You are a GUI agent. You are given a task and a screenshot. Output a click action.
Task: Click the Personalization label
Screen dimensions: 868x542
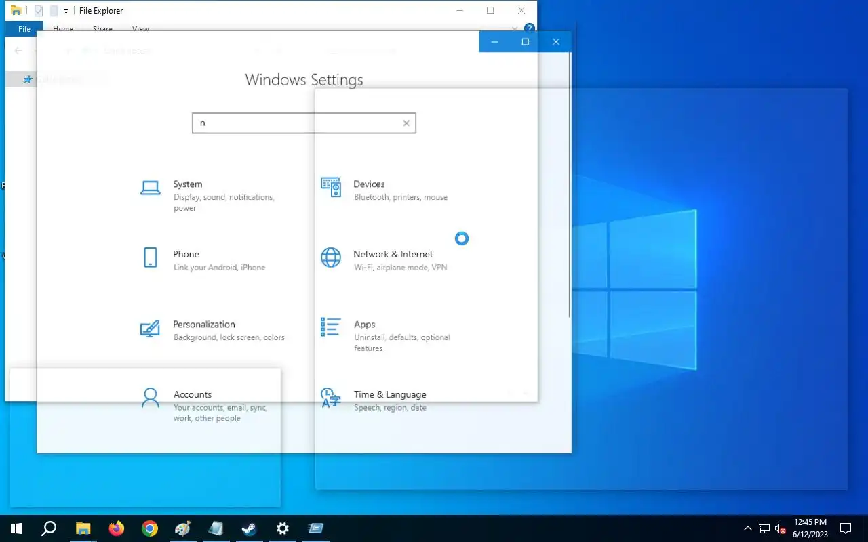[203, 325]
